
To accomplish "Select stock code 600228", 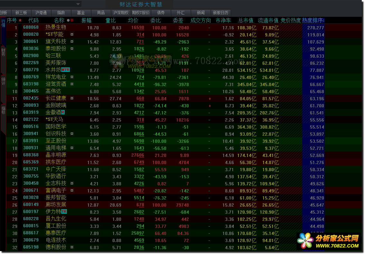I will click(31, 219).
